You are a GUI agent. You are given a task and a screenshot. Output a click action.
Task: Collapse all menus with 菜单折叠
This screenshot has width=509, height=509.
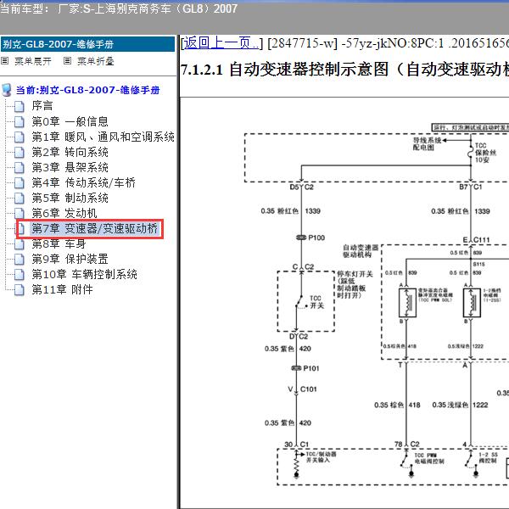95,61
